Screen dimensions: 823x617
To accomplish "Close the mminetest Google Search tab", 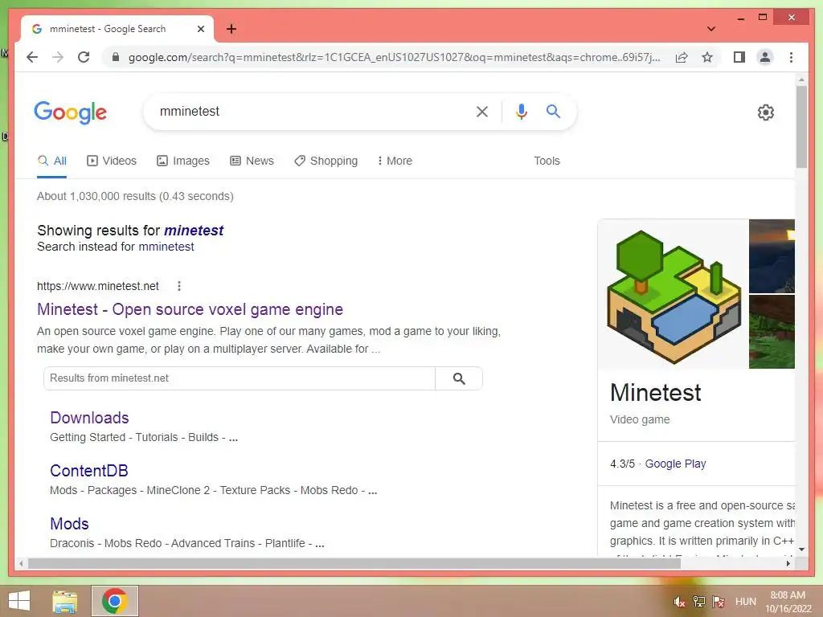I will (200, 29).
